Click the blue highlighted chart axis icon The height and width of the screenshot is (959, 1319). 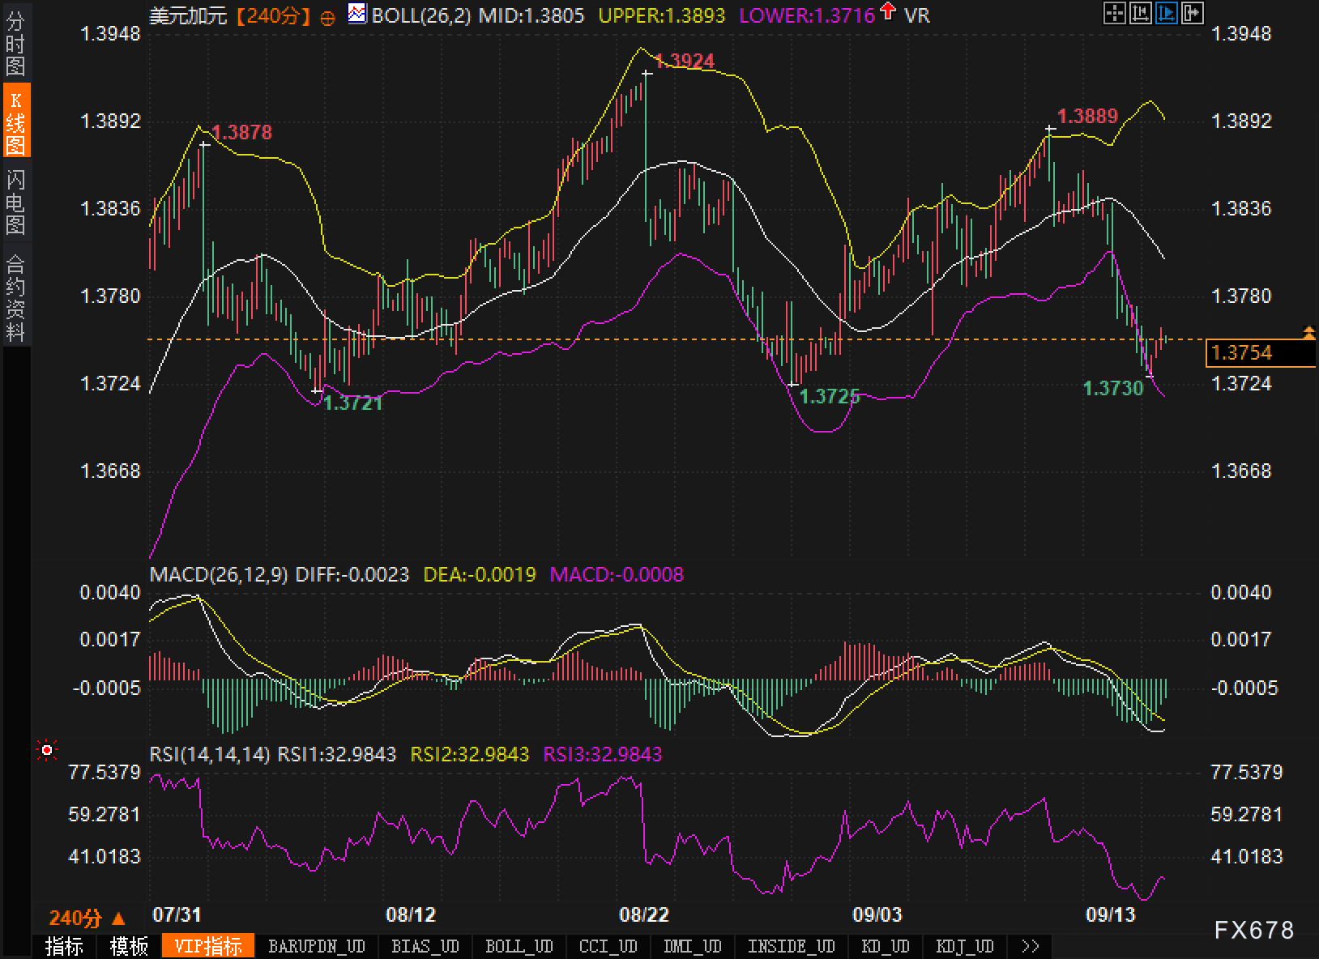point(1167,13)
